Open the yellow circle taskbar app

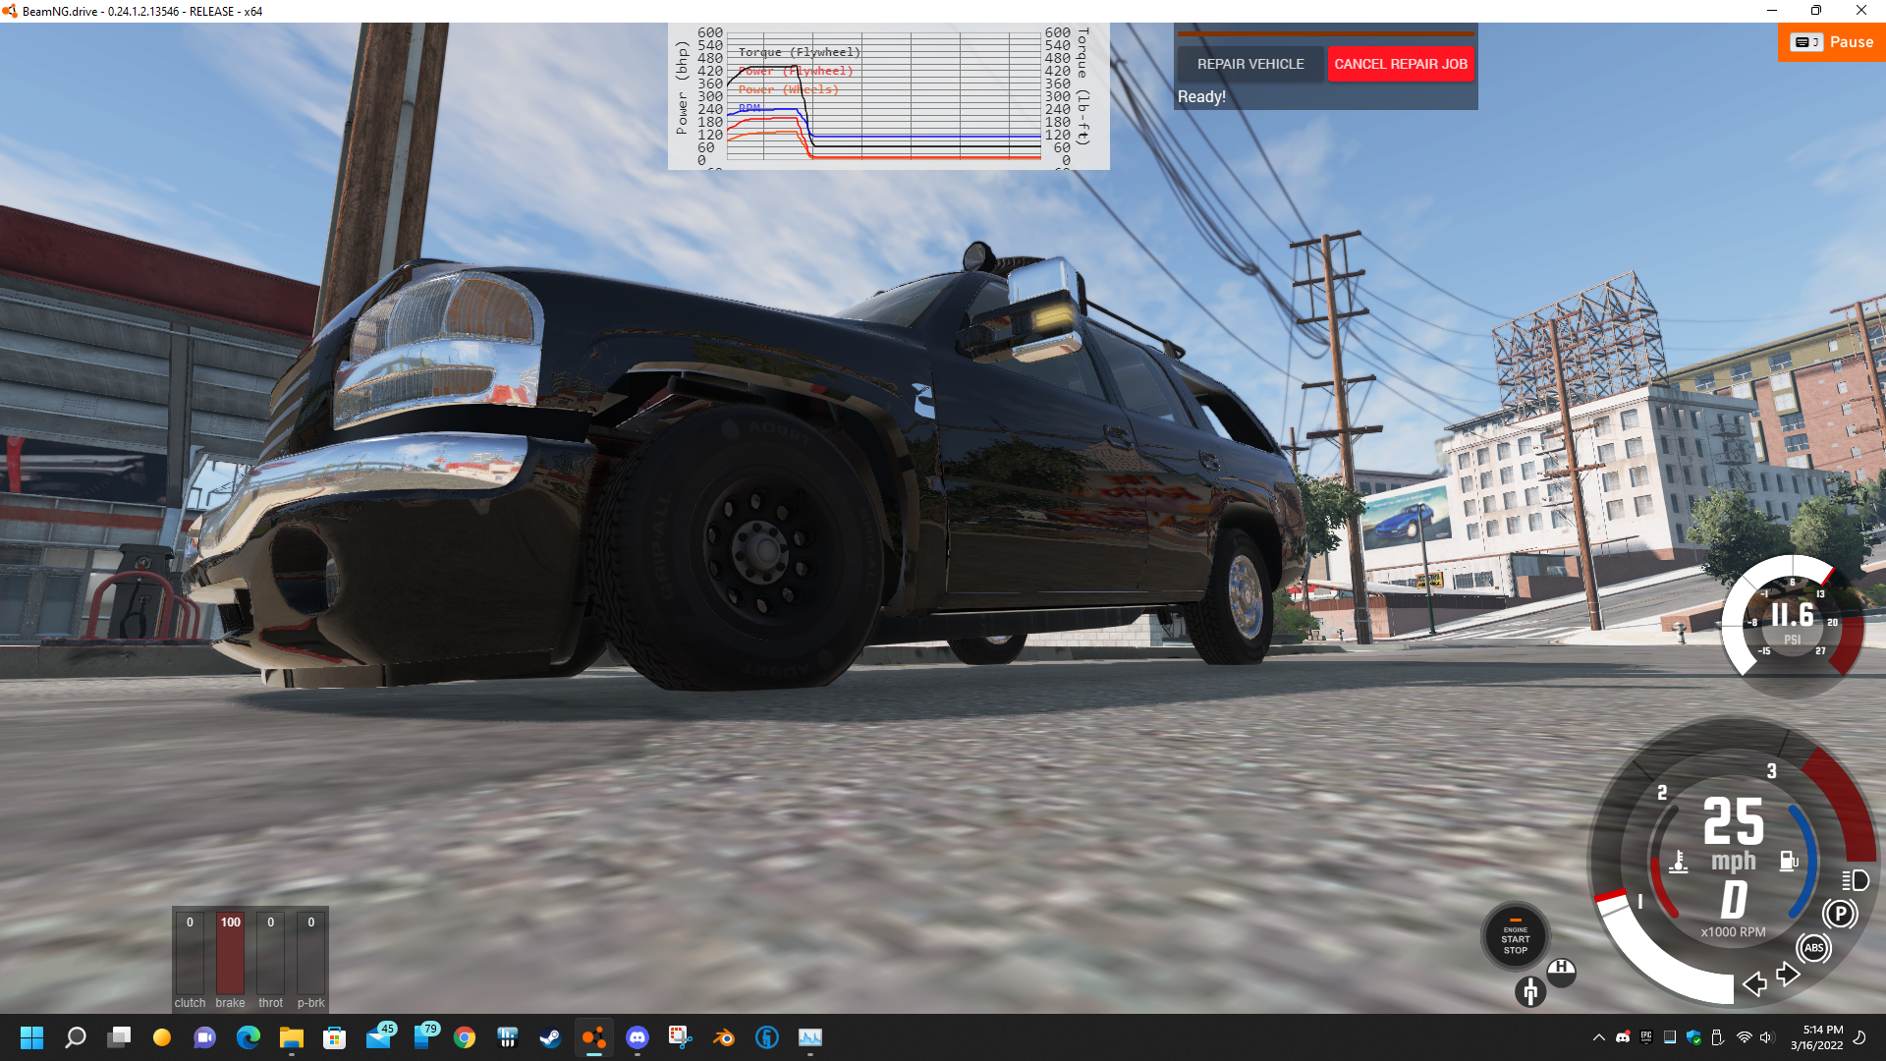[162, 1037]
